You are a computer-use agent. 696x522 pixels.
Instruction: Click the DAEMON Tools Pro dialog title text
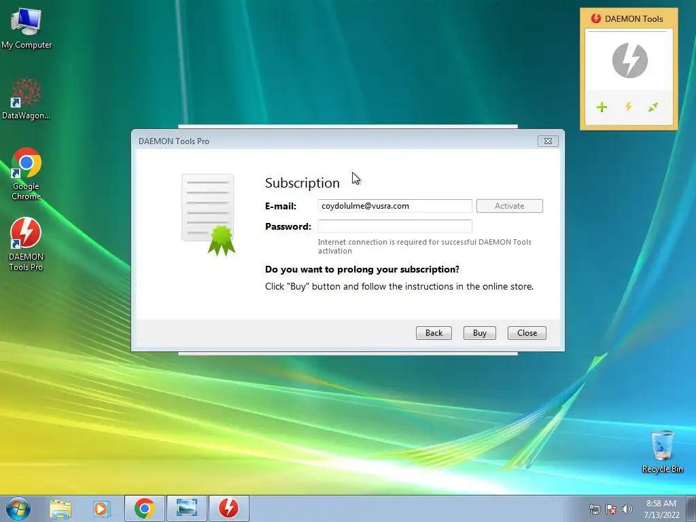[173, 141]
